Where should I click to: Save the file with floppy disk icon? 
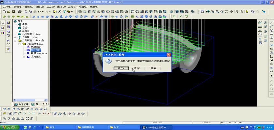13,12
